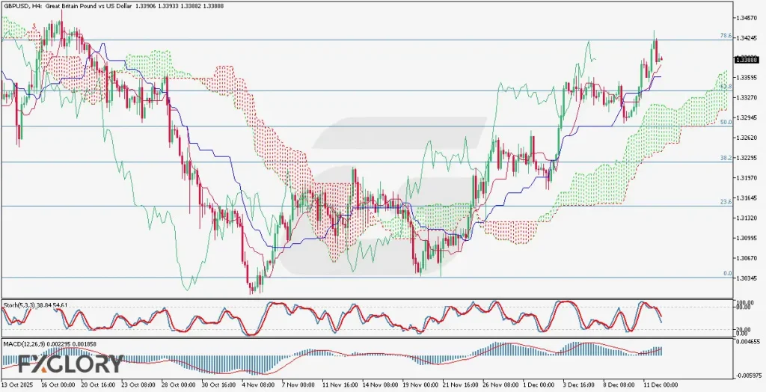Click the 100.00 stochastic scale label
Viewport: 766px width, 392px height.
tap(744, 302)
